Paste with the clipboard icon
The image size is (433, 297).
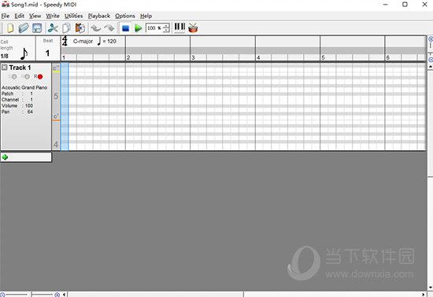pos(80,27)
